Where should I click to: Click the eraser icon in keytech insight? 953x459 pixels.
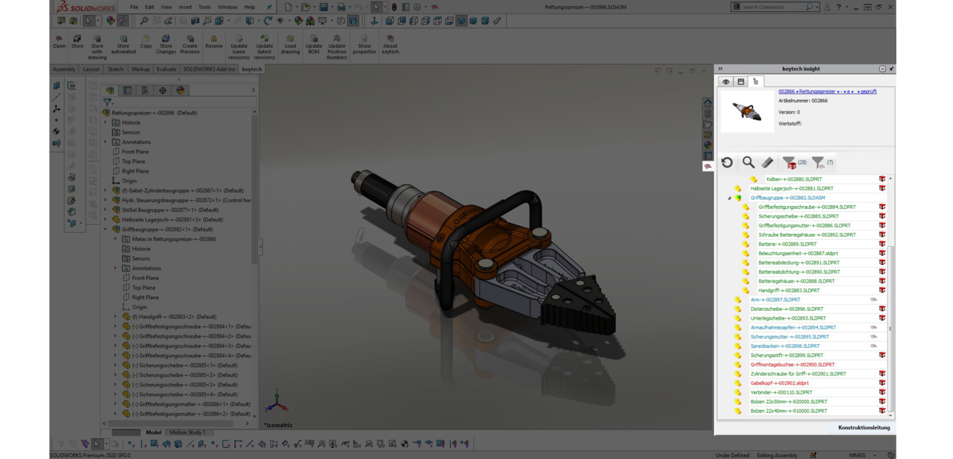pos(767,163)
